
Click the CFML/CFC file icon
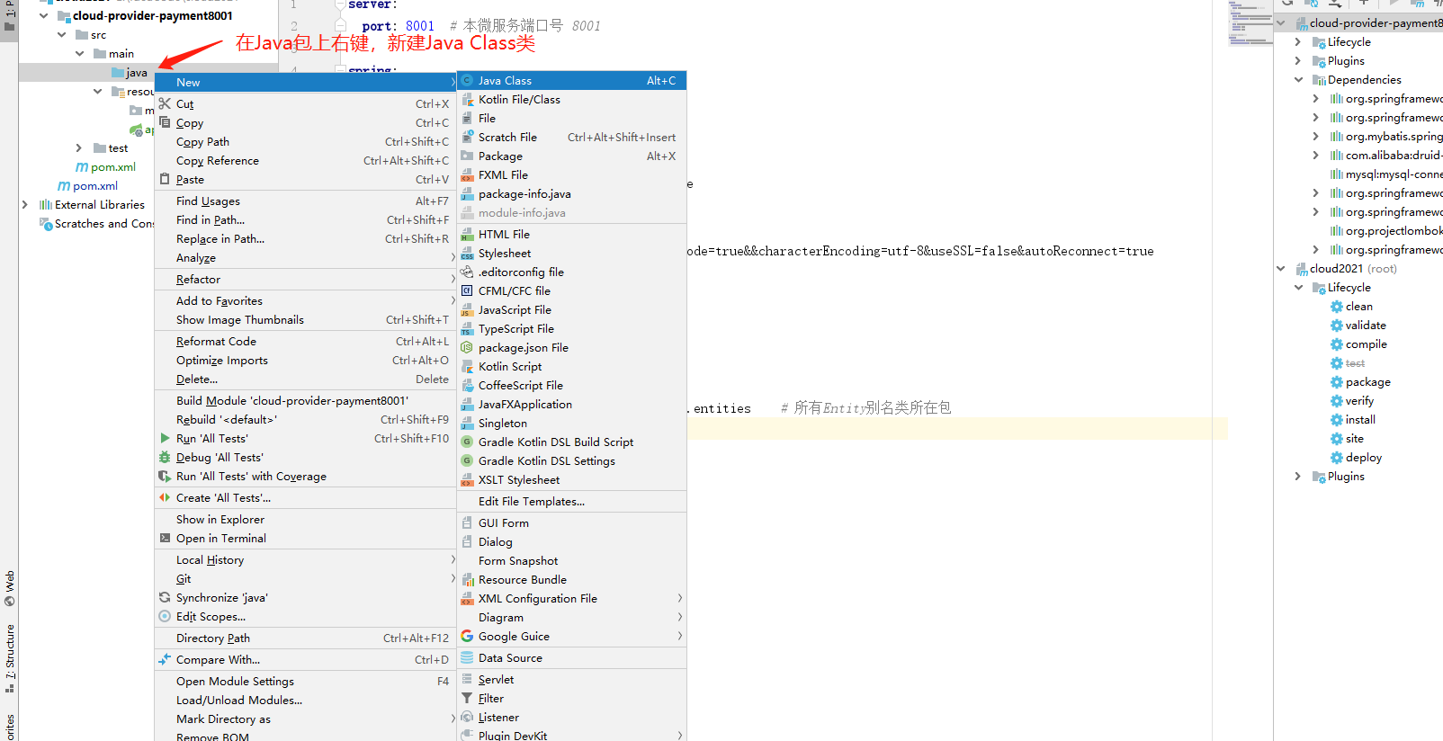pyautogui.click(x=467, y=291)
